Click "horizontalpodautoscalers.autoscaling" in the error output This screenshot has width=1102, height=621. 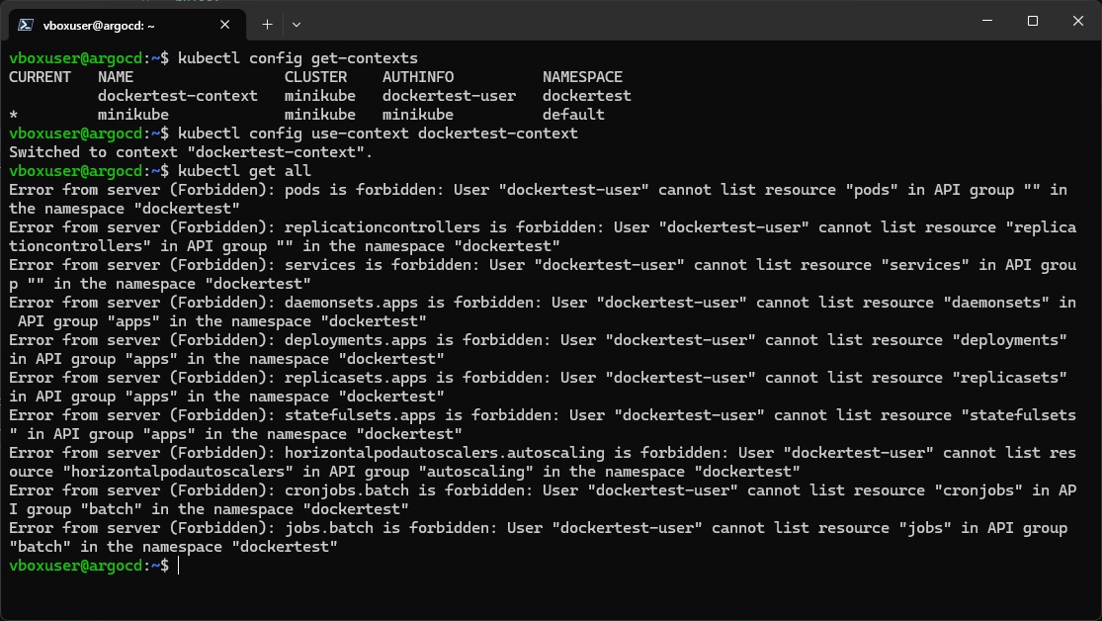444,453
